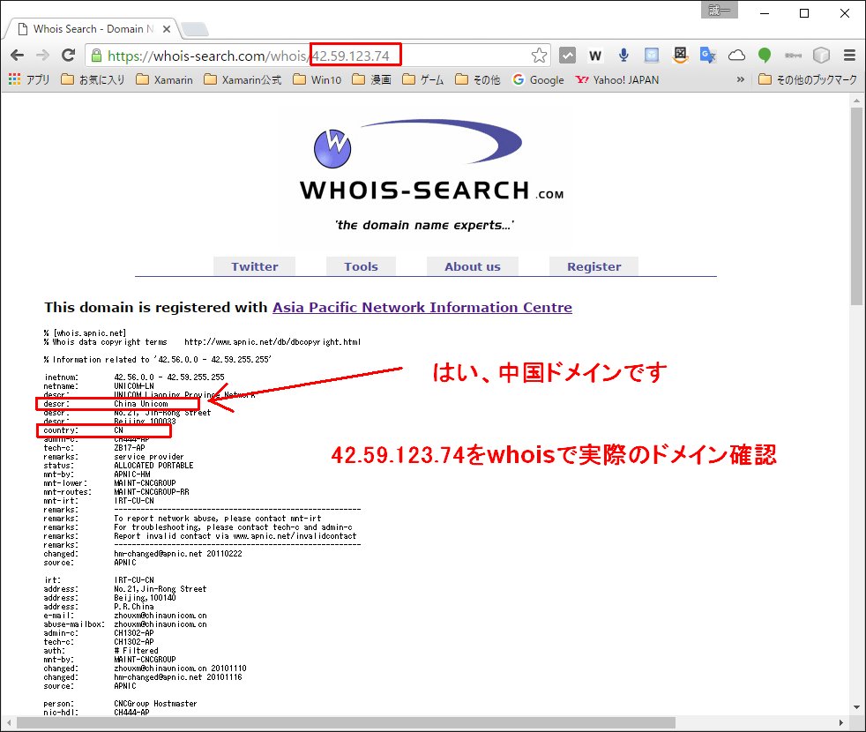Open the Tools navigation button

(362, 266)
